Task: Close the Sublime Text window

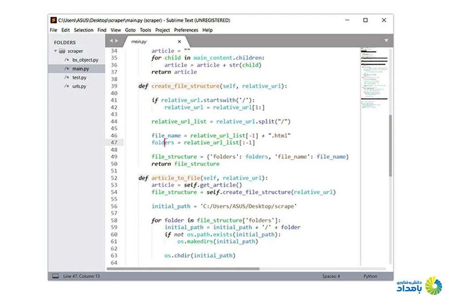Action: [x=384, y=20]
